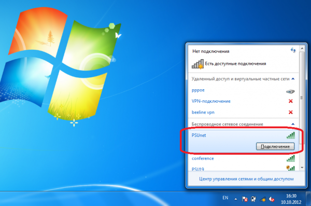This screenshot has height=206, width=311.
Task: Collapse the dial-up and VPN section
Action: coord(293,79)
